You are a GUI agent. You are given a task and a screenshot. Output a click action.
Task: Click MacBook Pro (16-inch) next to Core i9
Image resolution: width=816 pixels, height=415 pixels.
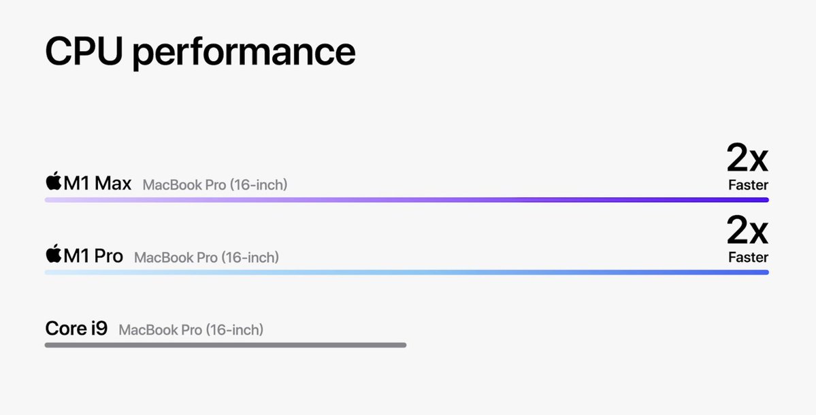[191, 330]
